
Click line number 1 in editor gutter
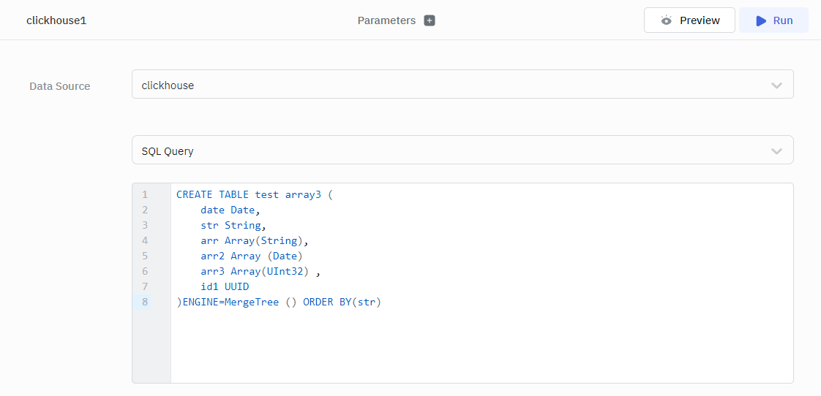coord(145,194)
